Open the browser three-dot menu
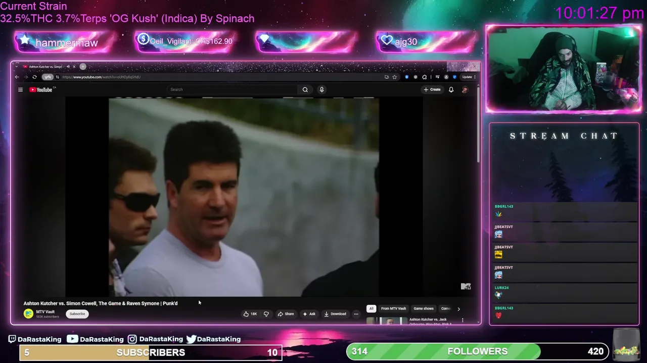647x363 pixels. [475, 77]
